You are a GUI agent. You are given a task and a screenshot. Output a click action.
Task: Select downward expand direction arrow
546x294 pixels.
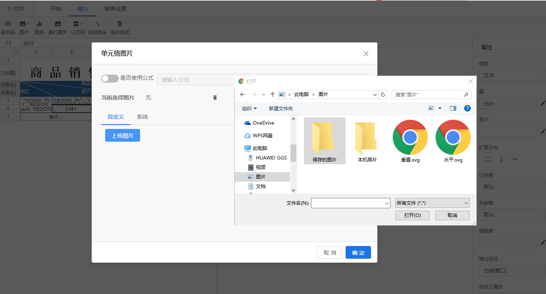pyautogui.click(x=501, y=159)
